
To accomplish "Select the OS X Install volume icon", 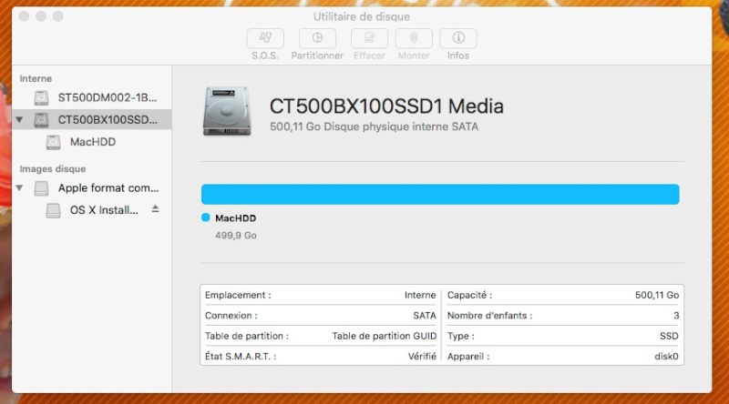I will tap(53, 210).
